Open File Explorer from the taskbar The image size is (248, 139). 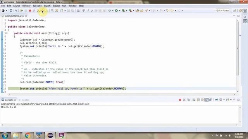(x=15, y=136)
